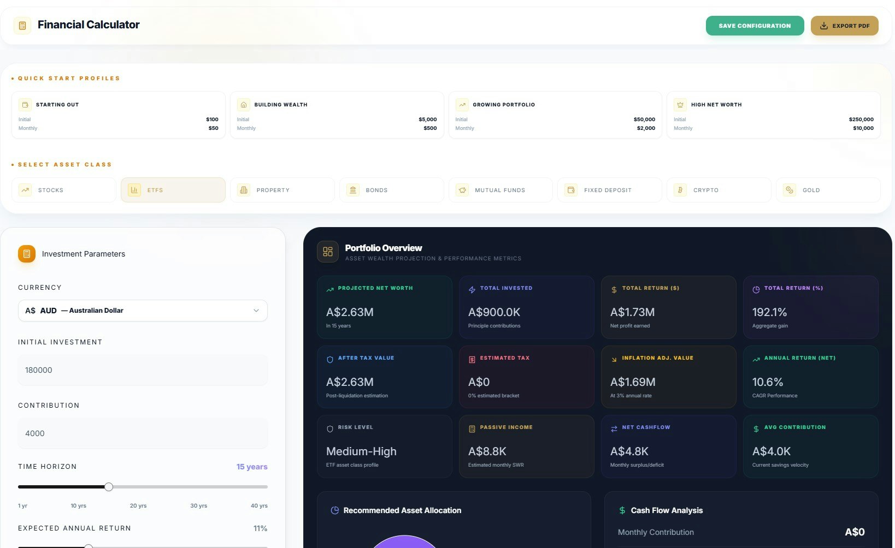Click the Starting Out profile icon

25,104
